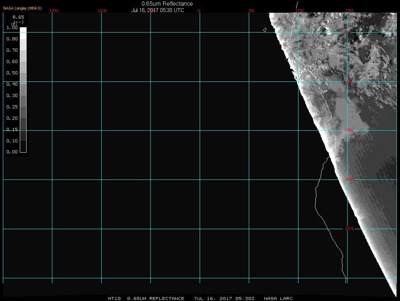Select the 15E longitude label
This screenshot has height=301, width=400.
pos(349,11)
